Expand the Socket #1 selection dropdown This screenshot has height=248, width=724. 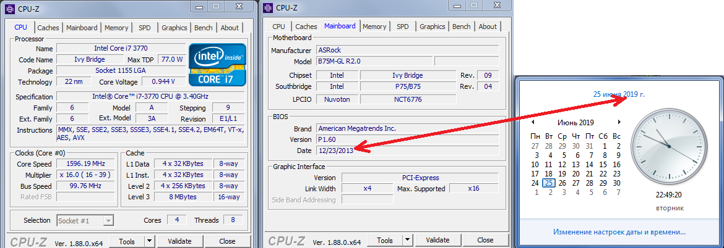(x=108, y=221)
